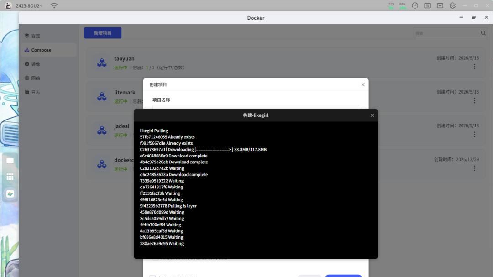This screenshot has height=277, width=493.
Task: Click the 项目名称 label in dialog
Action: tap(161, 100)
